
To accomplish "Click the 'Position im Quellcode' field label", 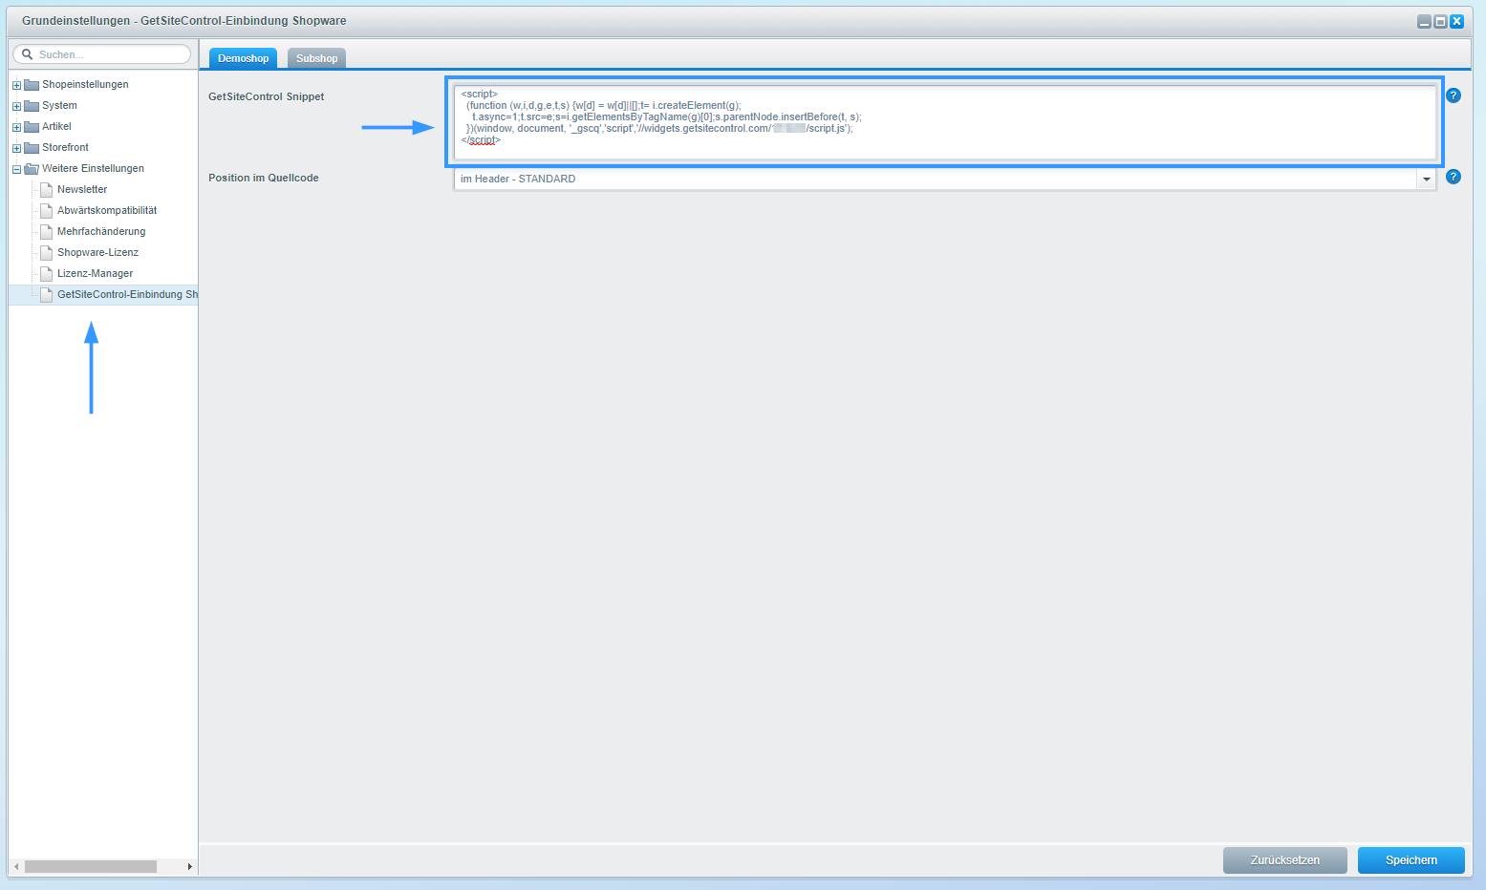I will 263,178.
